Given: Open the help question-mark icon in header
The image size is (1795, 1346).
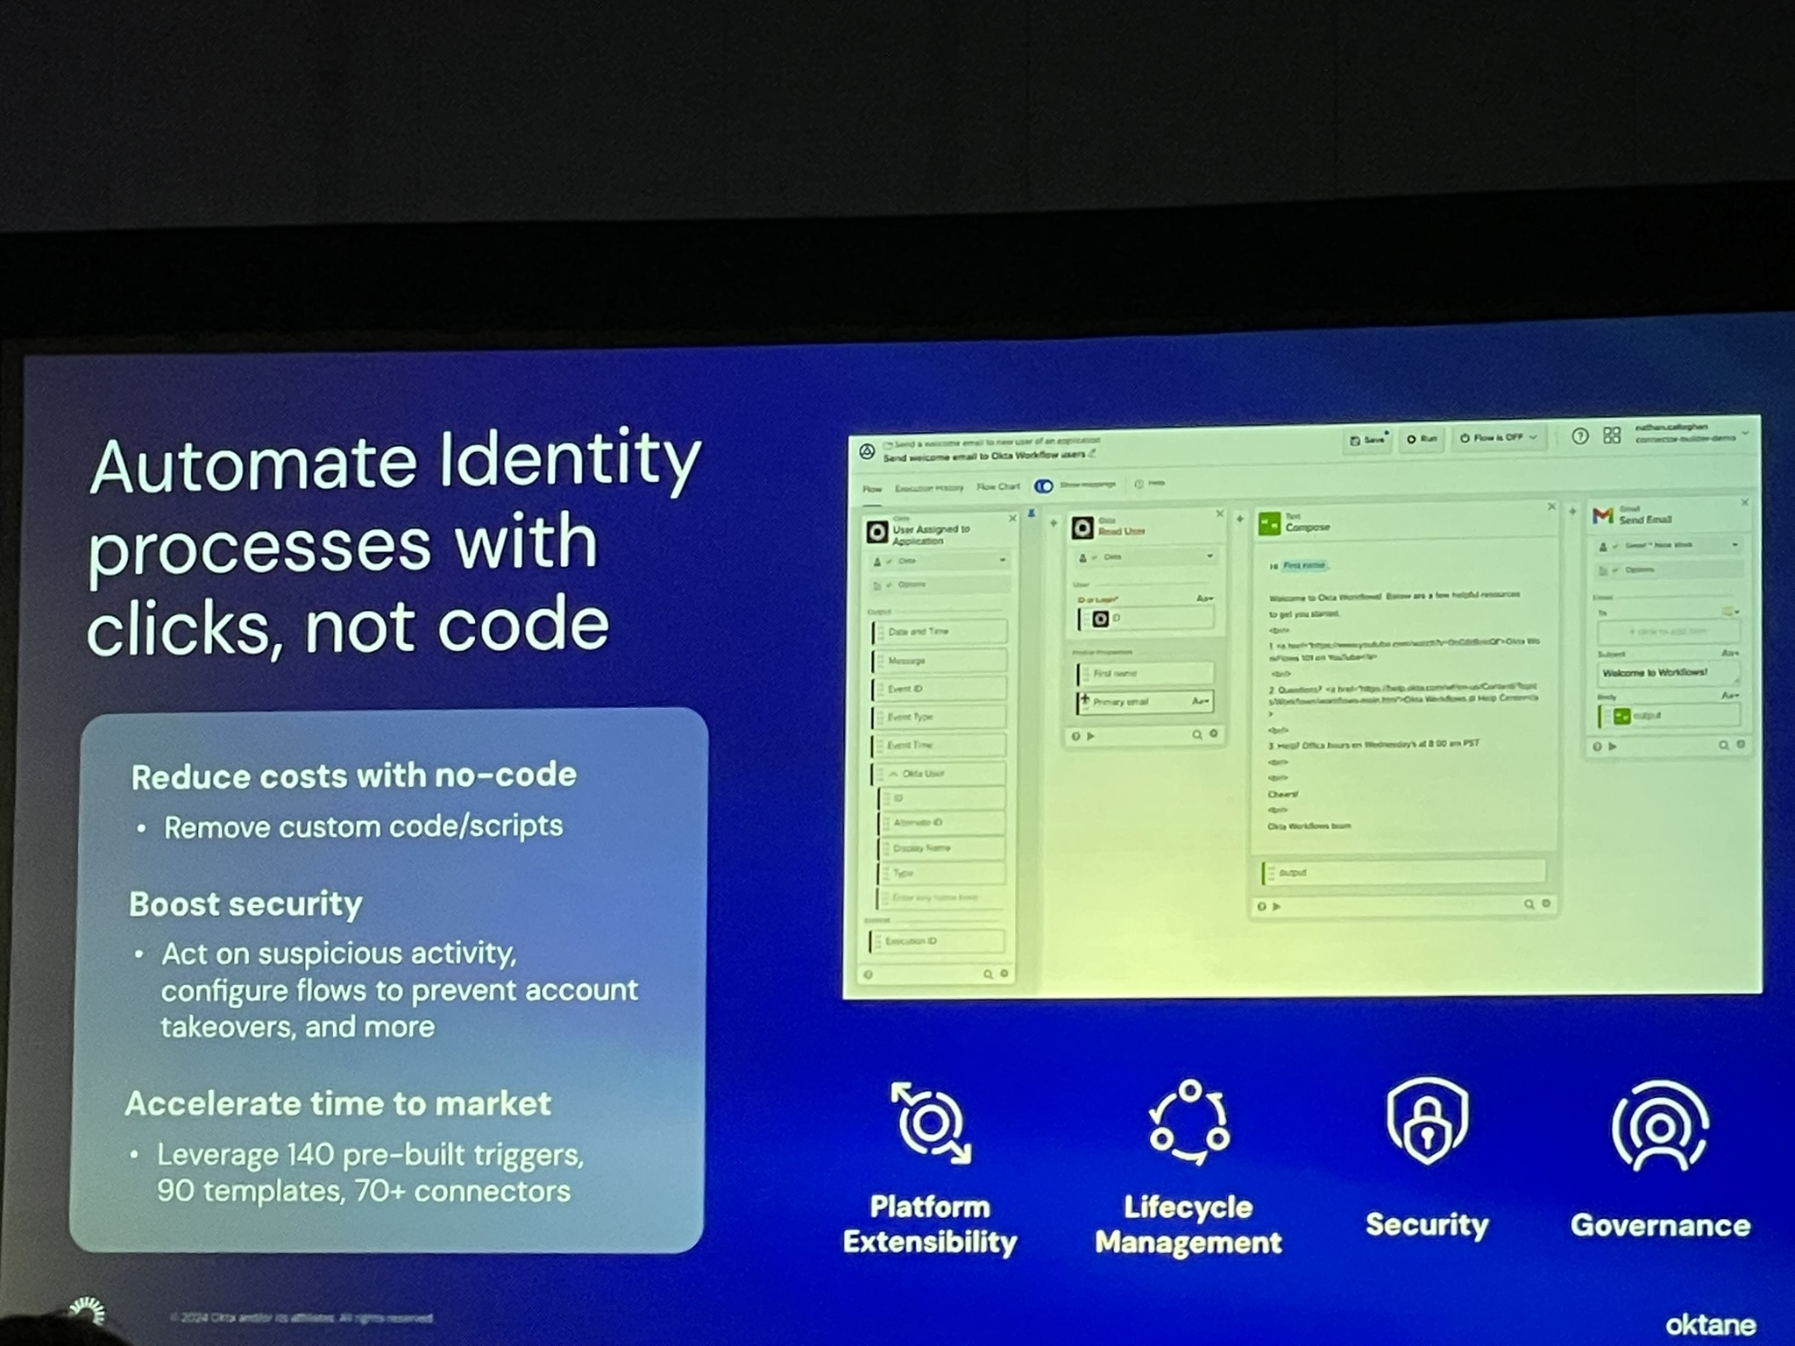Looking at the screenshot, I should point(1579,436).
